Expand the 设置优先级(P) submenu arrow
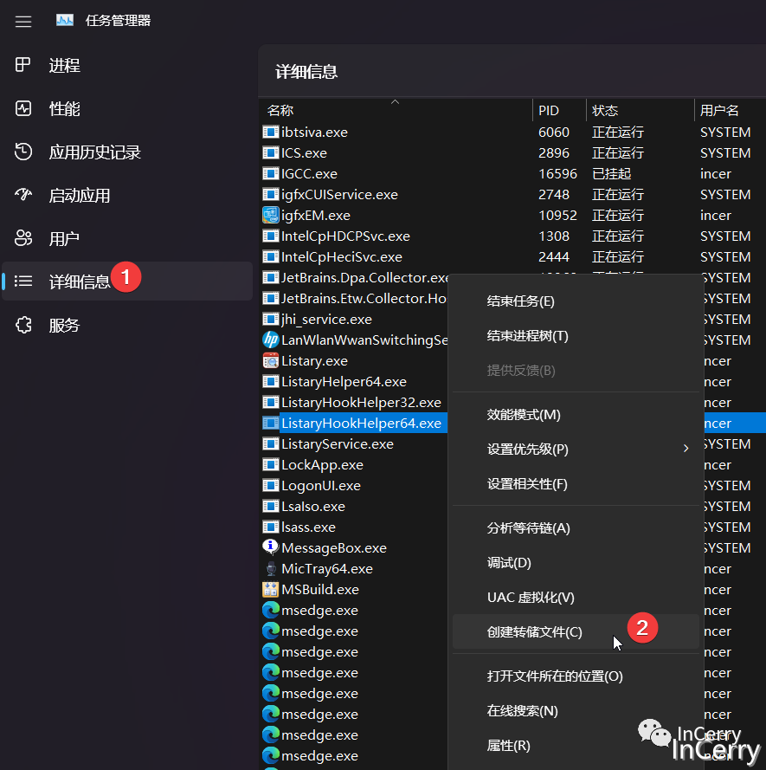 pyautogui.click(x=686, y=449)
